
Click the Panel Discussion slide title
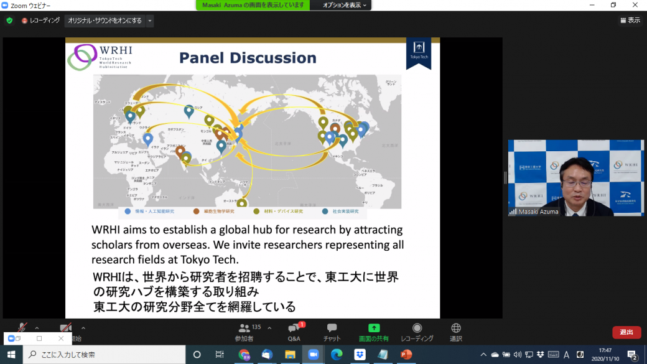(x=248, y=58)
